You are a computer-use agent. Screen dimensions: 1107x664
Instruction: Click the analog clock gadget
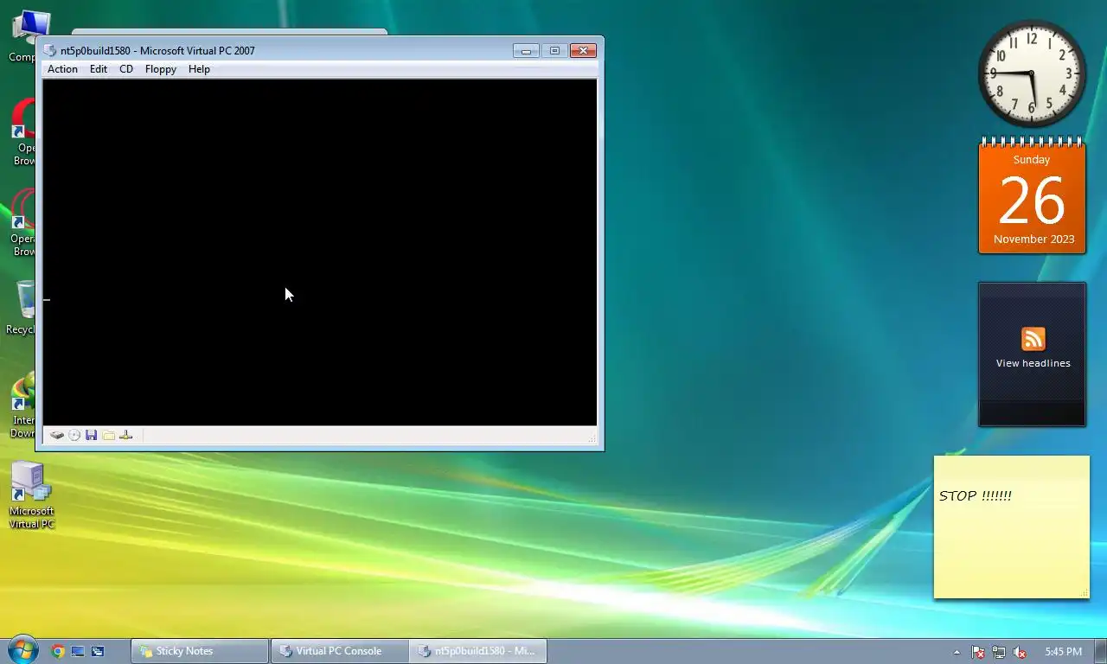click(1032, 73)
